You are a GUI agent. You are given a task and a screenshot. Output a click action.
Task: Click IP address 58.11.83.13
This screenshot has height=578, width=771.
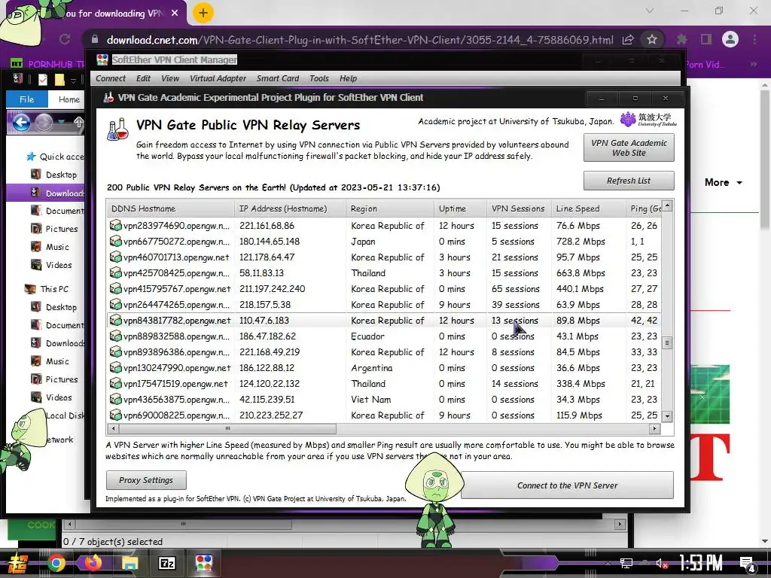point(261,272)
